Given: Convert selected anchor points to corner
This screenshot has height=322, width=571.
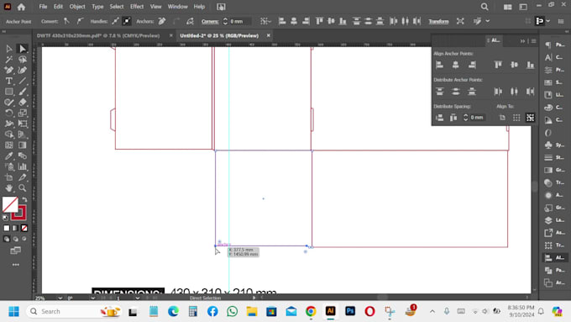Looking at the screenshot, I should 66,21.
